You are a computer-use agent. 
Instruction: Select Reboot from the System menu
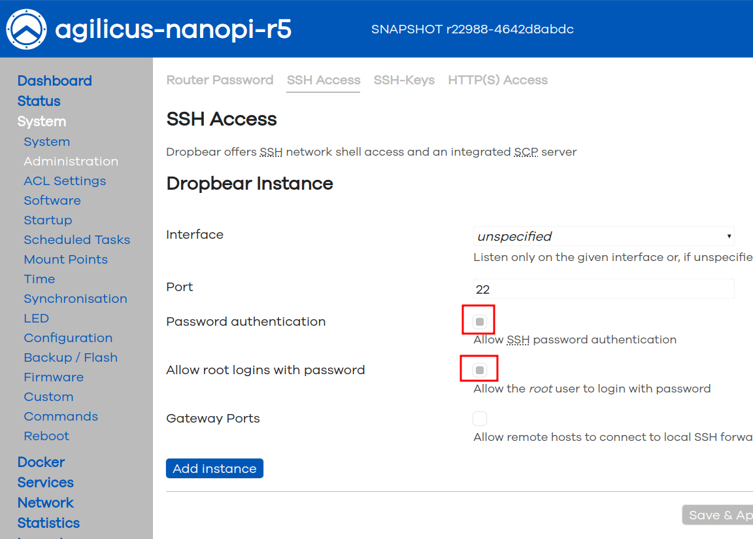[x=46, y=436]
